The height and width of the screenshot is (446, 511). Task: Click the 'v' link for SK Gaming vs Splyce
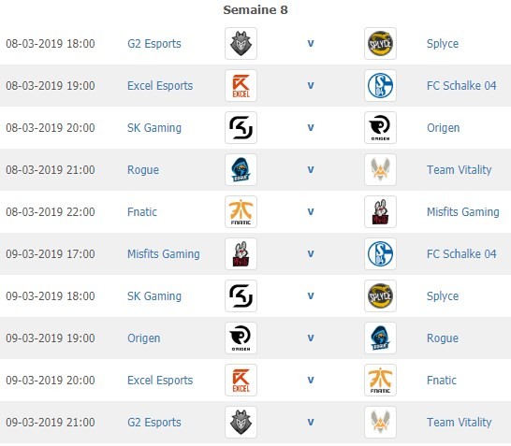coord(311,295)
